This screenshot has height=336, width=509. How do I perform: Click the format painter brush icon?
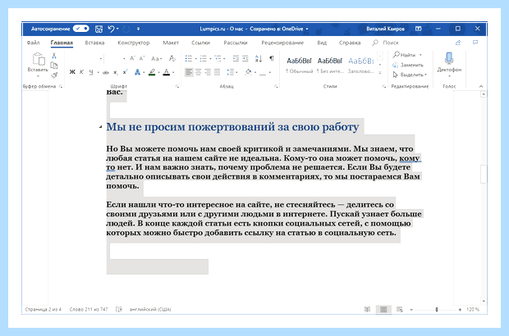[x=54, y=75]
